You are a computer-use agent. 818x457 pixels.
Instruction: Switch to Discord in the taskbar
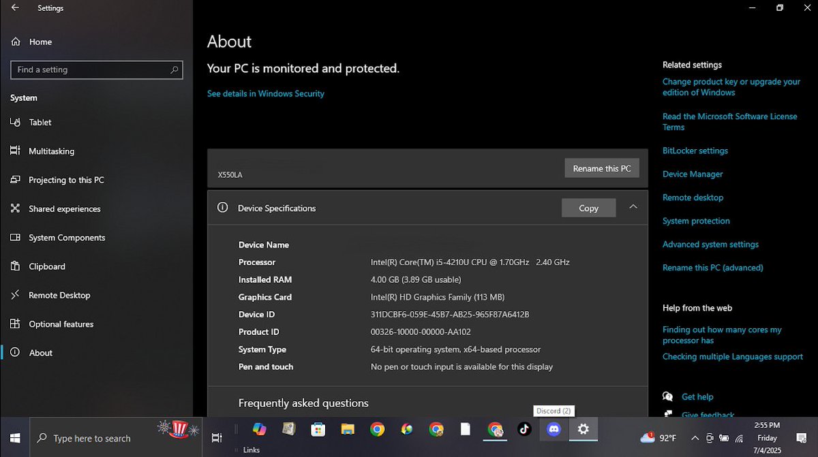554,429
